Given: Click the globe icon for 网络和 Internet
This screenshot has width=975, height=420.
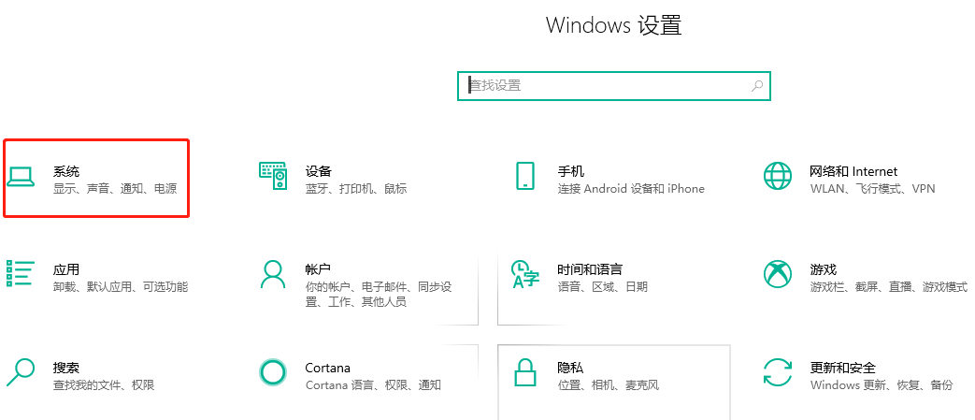Looking at the screenshot, I should coord(778,176).
